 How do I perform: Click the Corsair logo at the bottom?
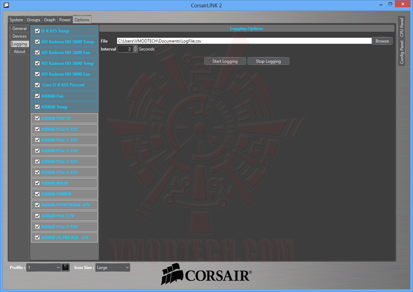pyautogui.click(x=207, y=274)
